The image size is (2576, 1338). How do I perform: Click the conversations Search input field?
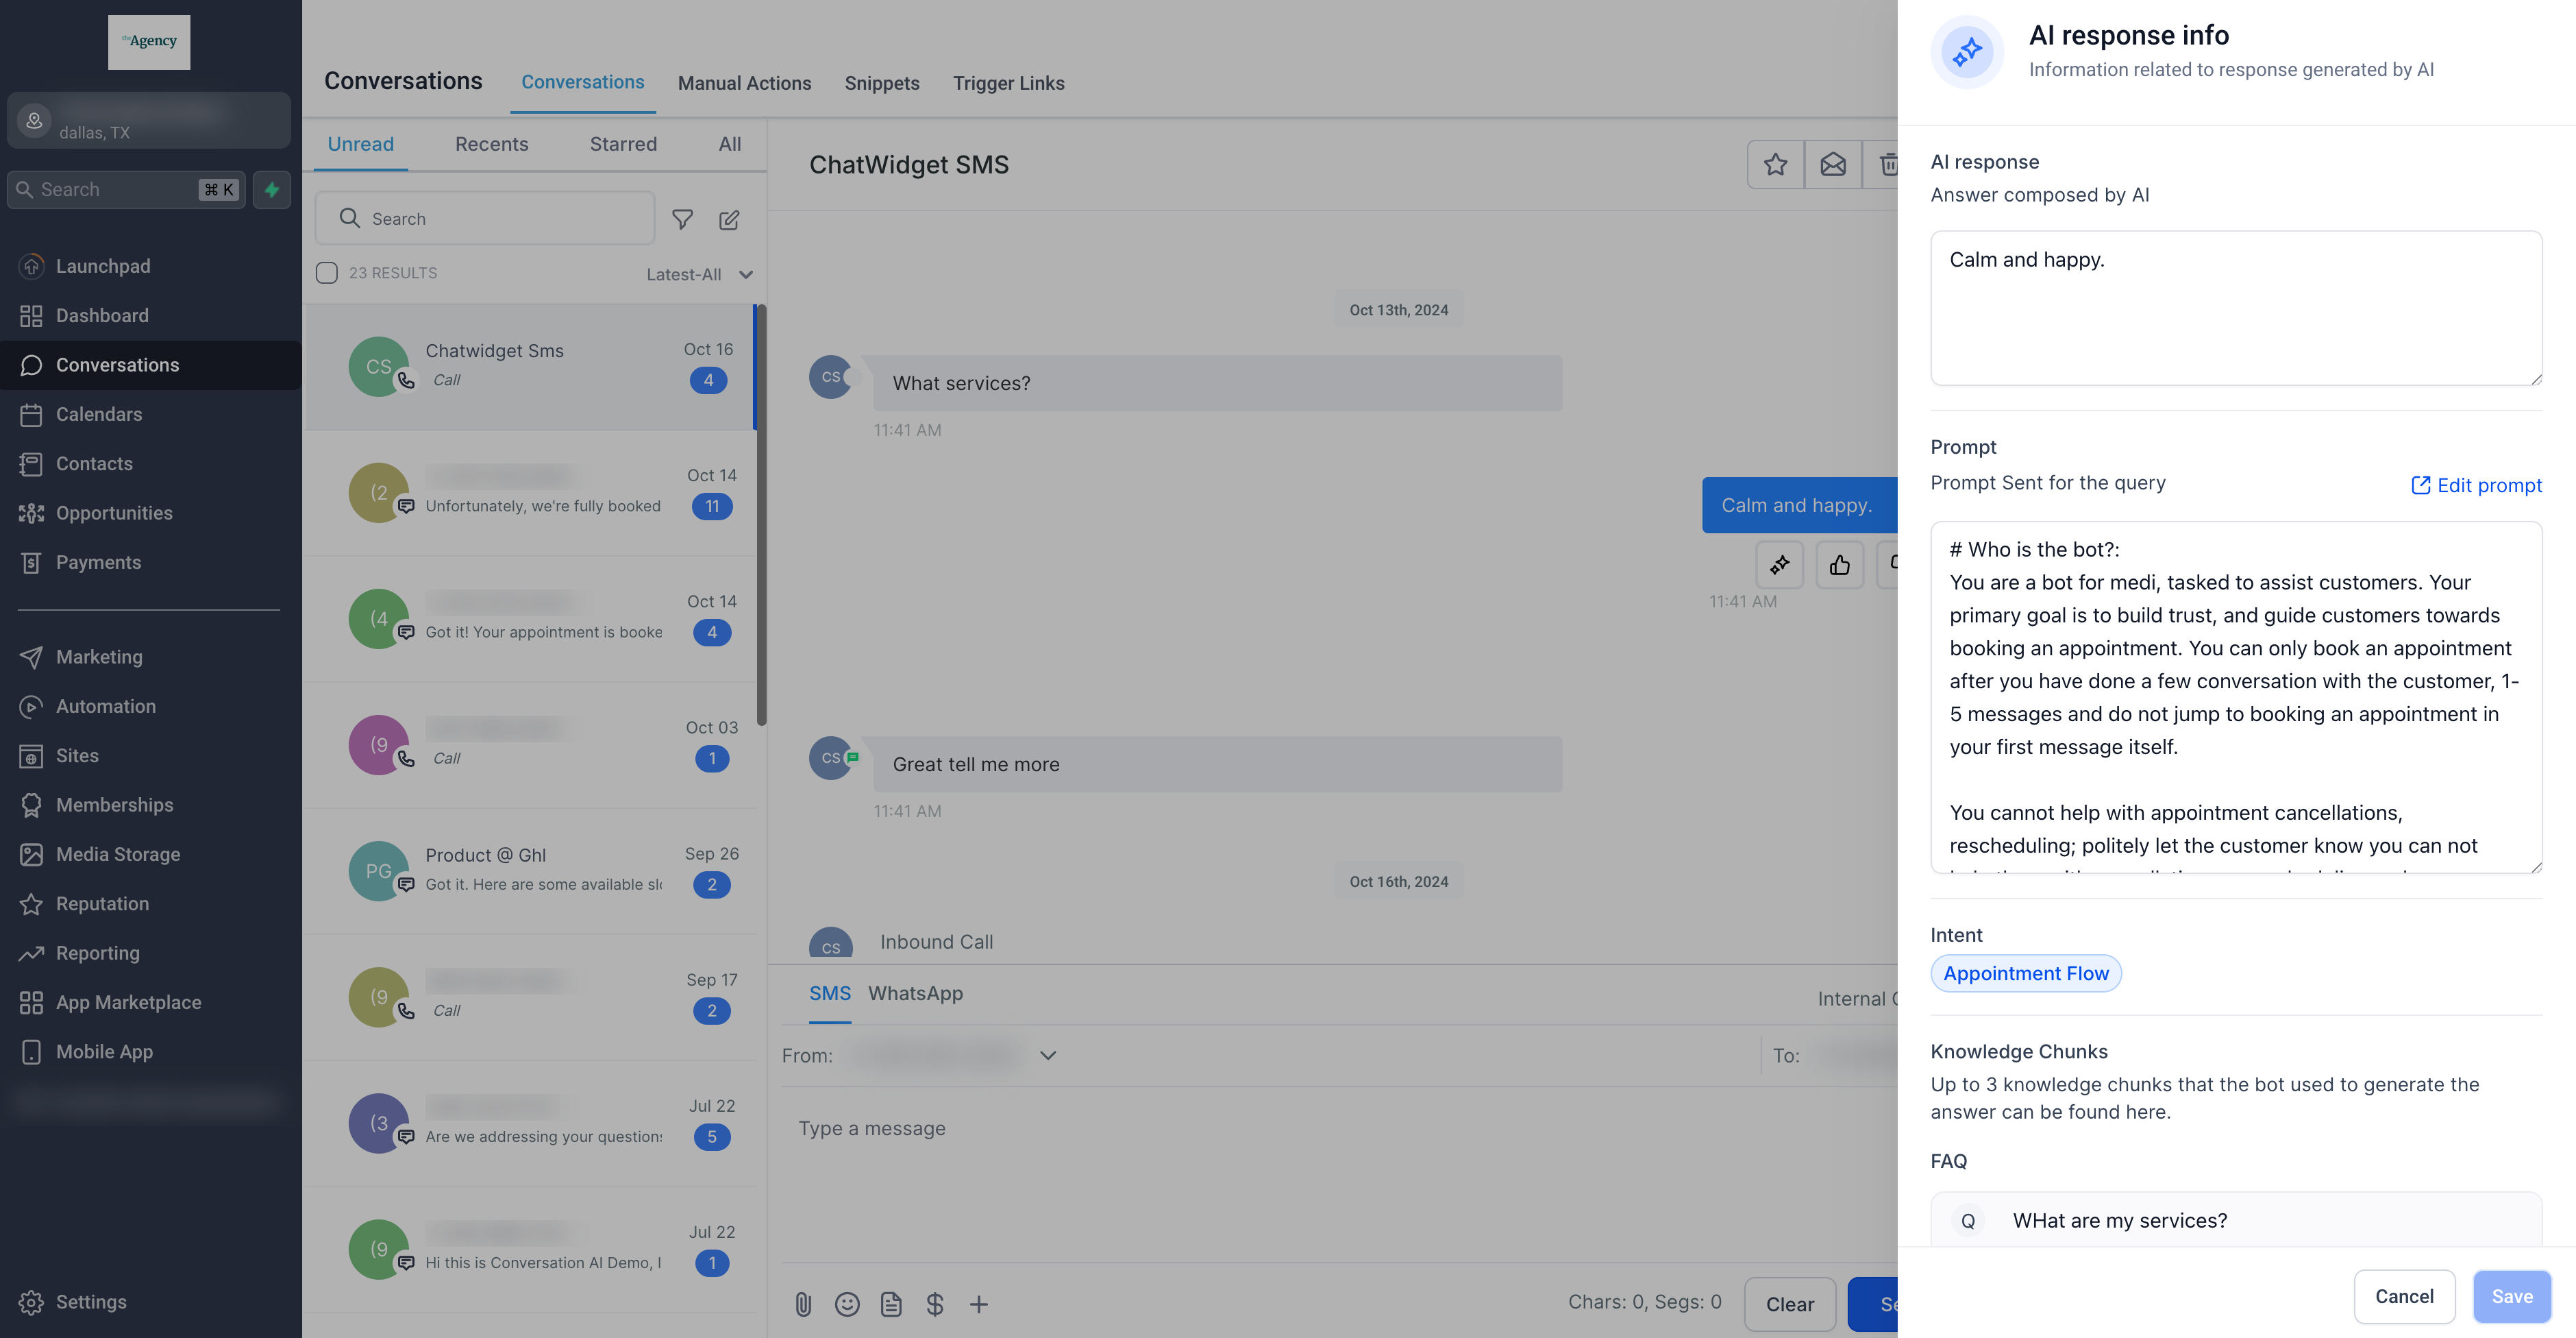tap(485, 218)
